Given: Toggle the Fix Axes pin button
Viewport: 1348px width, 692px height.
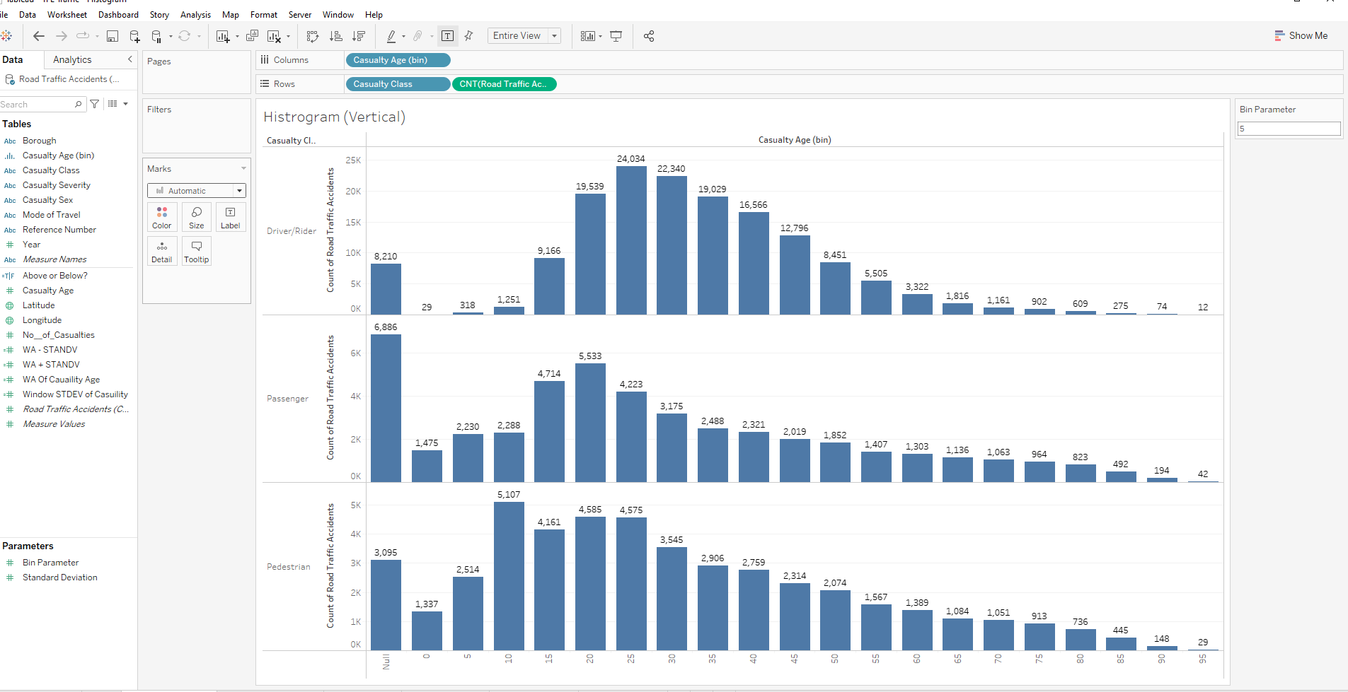Looking at the screenshot, I should [468, 36].
